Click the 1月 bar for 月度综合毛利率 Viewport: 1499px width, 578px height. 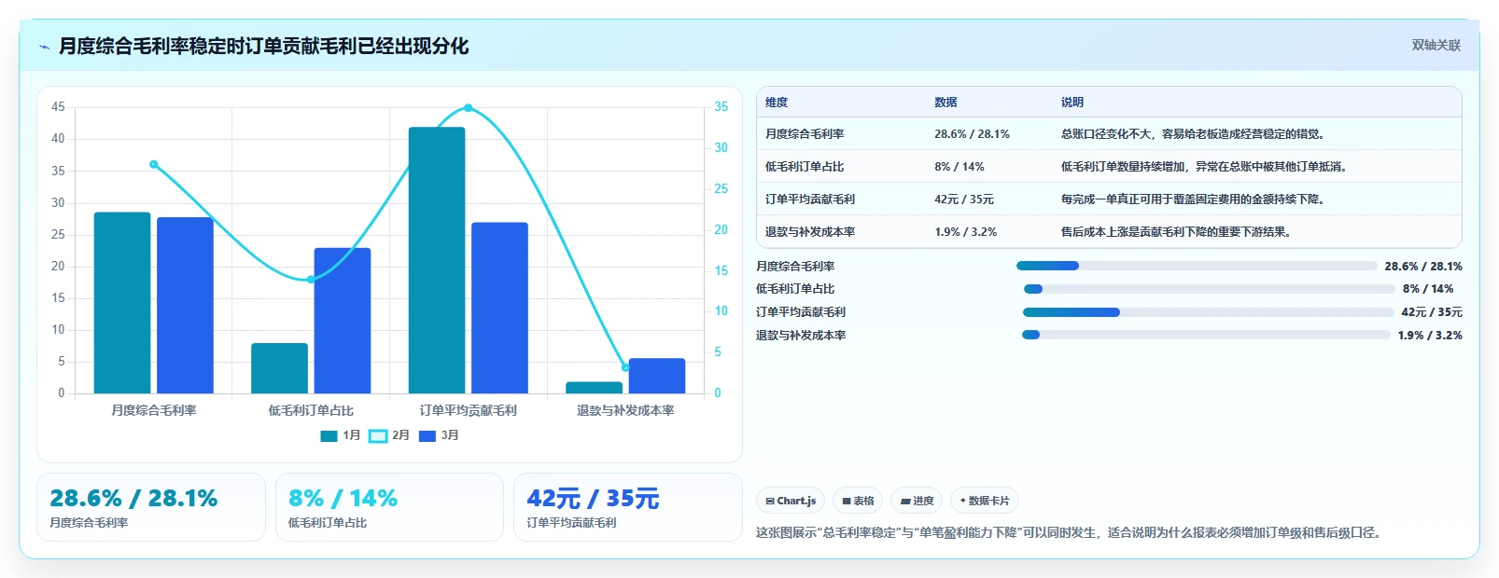point(122,303)
